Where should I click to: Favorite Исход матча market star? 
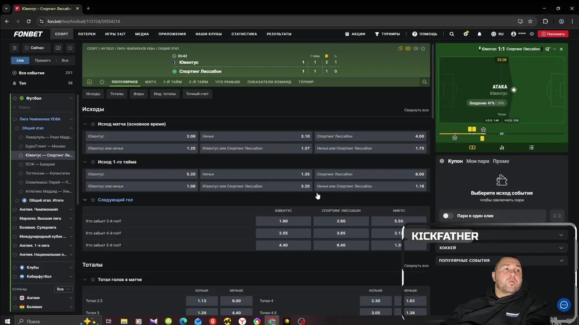click(93, 124)
